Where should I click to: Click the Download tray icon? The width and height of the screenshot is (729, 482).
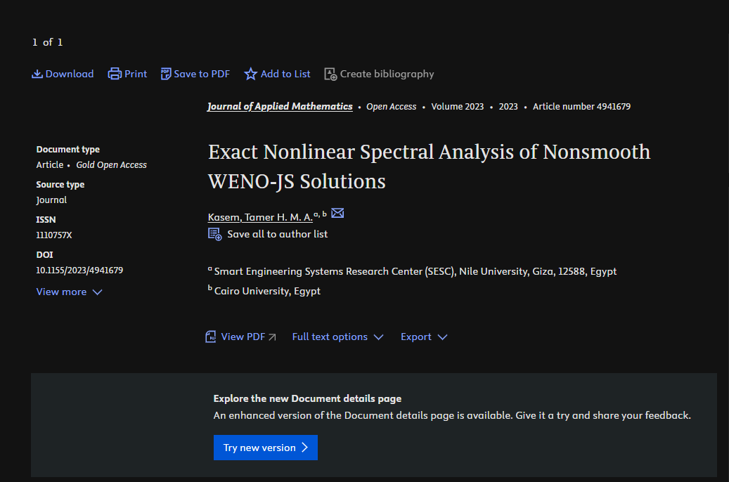point(37,74)
